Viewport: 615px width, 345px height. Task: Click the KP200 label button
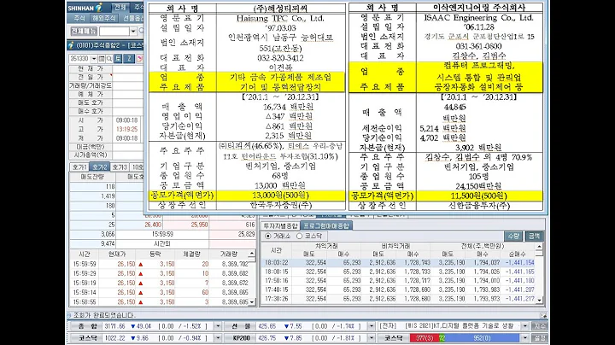(240, 338)
